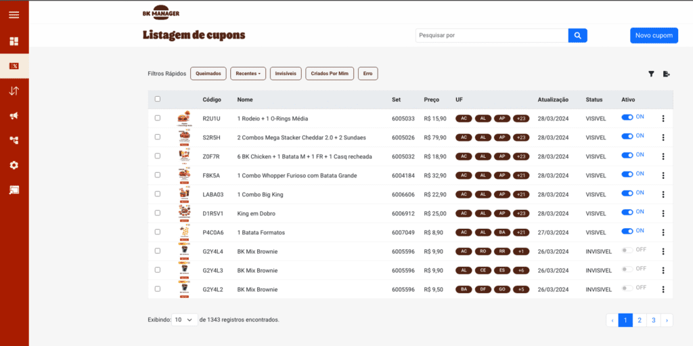Go to the previous page arrow
This screenshot has width=693, height=346.
(612, 320)
